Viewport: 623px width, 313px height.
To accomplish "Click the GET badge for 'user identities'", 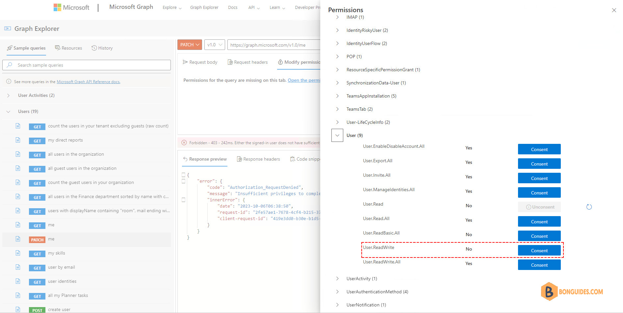I will (37, 282).
